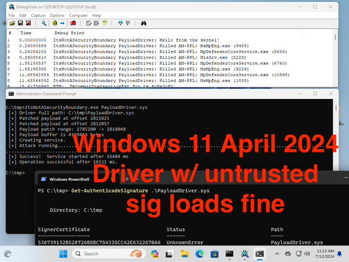Click 'PayloadDriver.sys' under Path column
The width and height of the screenshot is (349, 262).
[297, 242]
